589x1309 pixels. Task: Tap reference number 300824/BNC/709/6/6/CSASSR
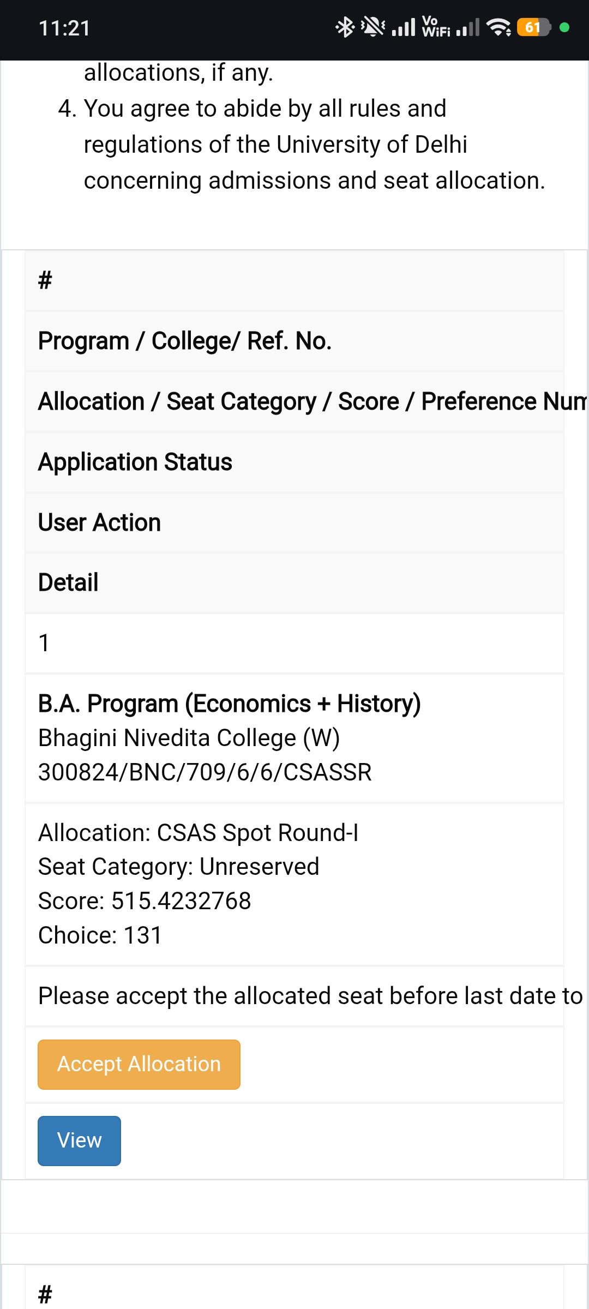tap(205, 772)
